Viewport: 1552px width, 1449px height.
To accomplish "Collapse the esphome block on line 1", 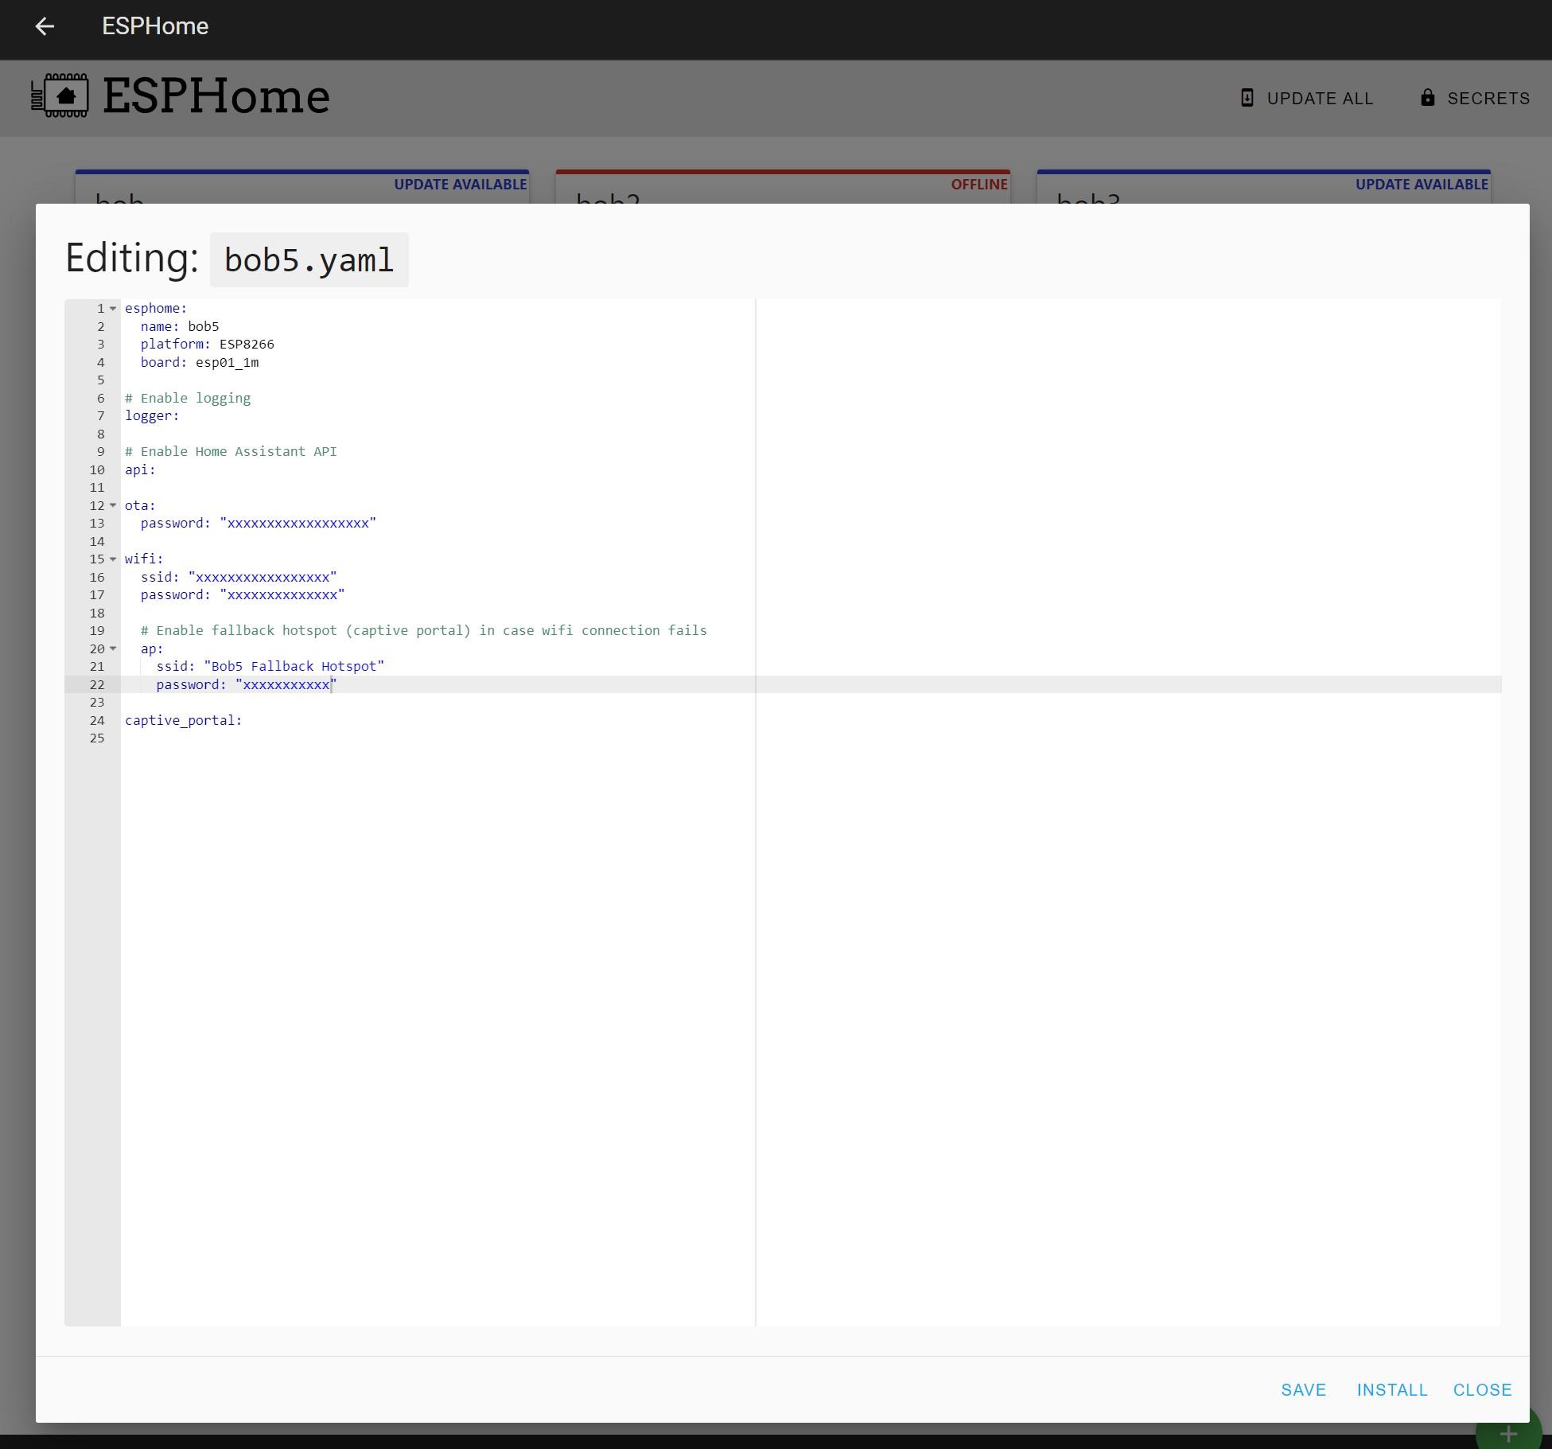I will 112,308.
